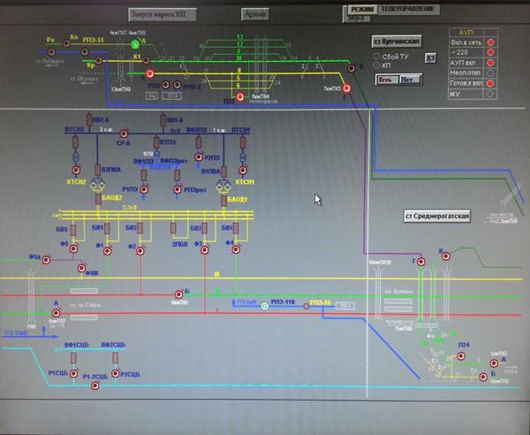Click the Р2СЦБ disconnector symbol
The height and width of the screenshot is (435, 530).
click(x=115, y=373)
